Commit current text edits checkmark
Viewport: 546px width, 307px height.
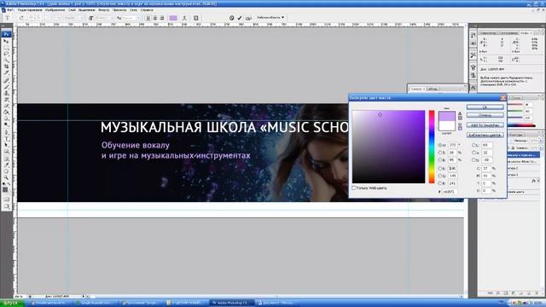240,18
